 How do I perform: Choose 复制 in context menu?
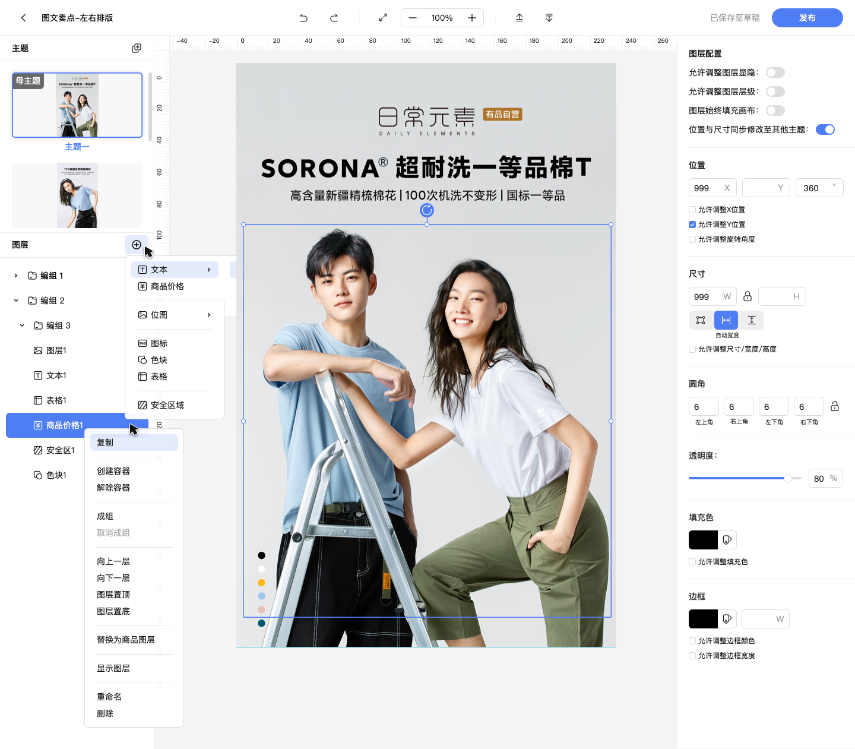click(x=134, y=443)
